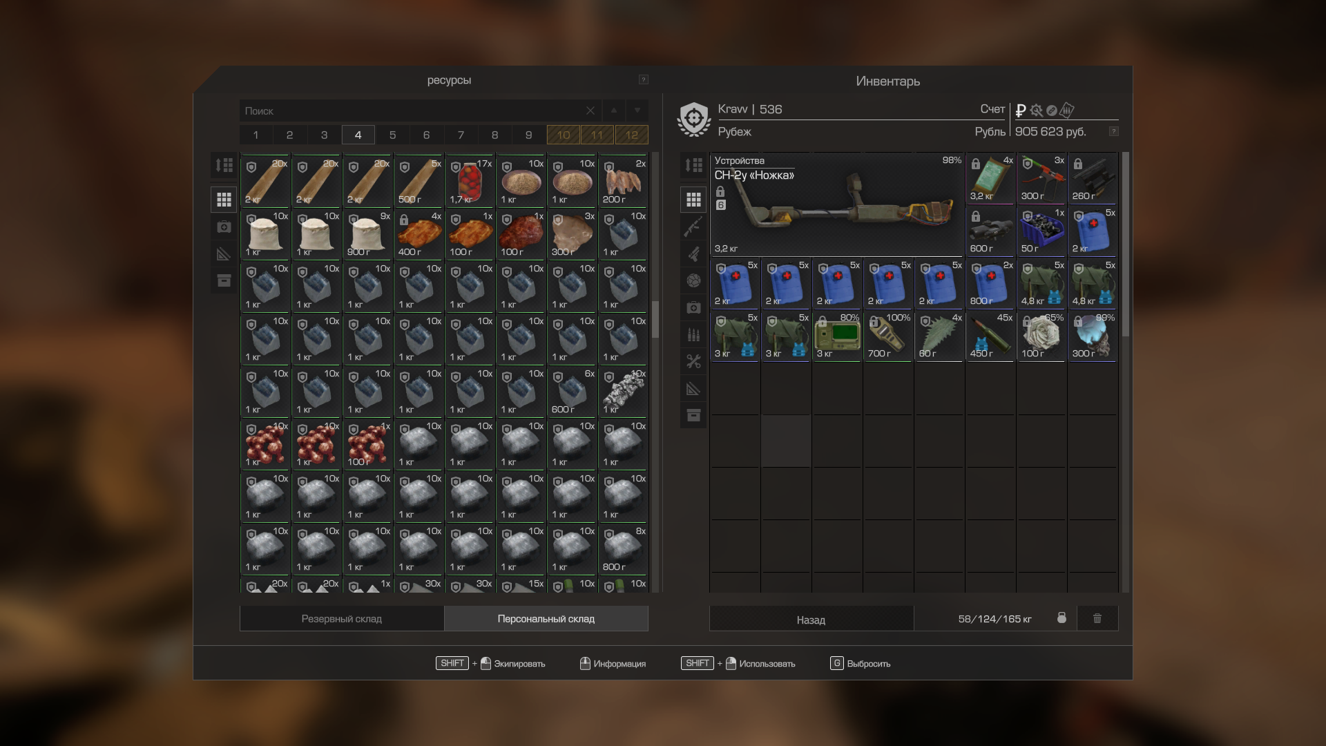Image resolution: width=1326 pixels, height=746 pixels.
Task: Click the Назад button
Action: point(811,619)
